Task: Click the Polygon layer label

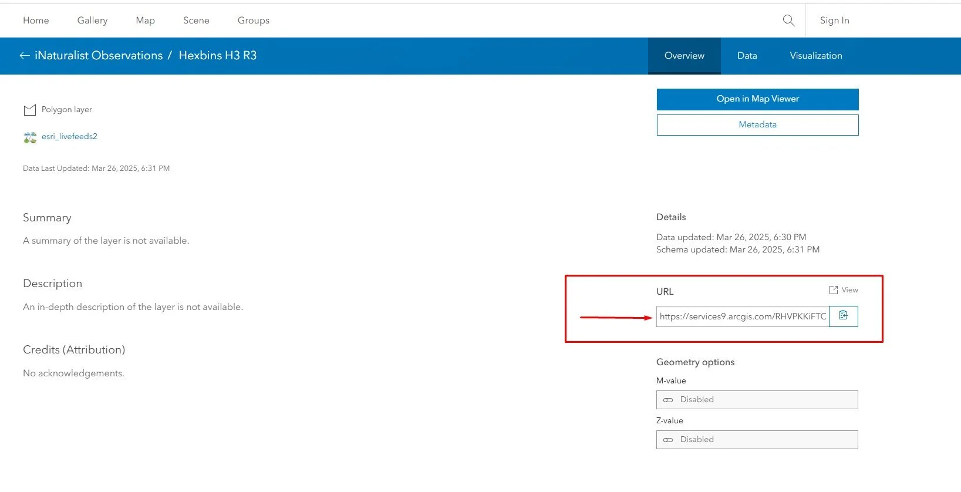Action: pyautogui.click(x=67, y=110)
